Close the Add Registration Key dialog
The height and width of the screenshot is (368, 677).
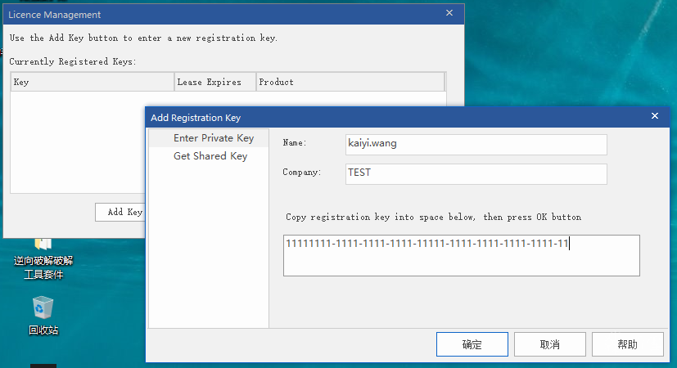[654, 117]
